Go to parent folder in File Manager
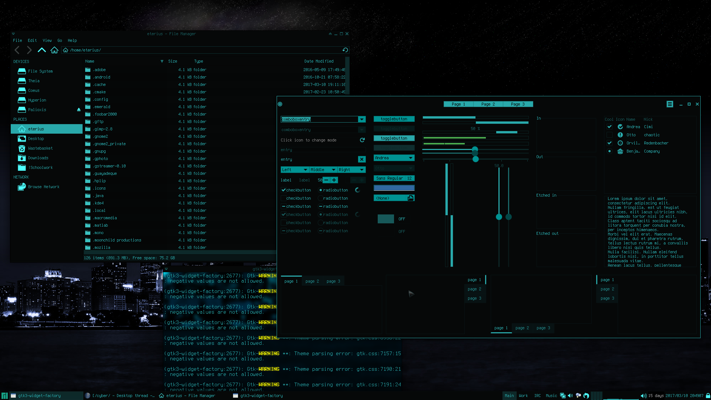The height and width of the screenshot is (400, 711). [x=42, y=50]
